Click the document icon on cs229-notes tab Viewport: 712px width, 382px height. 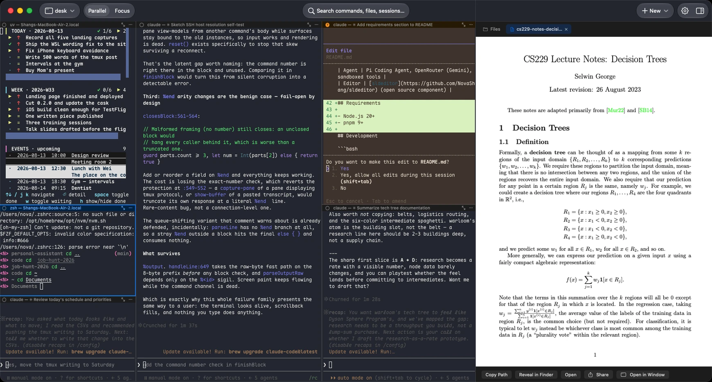(512, 29)
